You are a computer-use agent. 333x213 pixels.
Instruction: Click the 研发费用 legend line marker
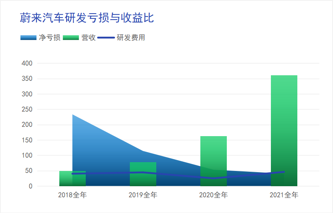point(106,38)
